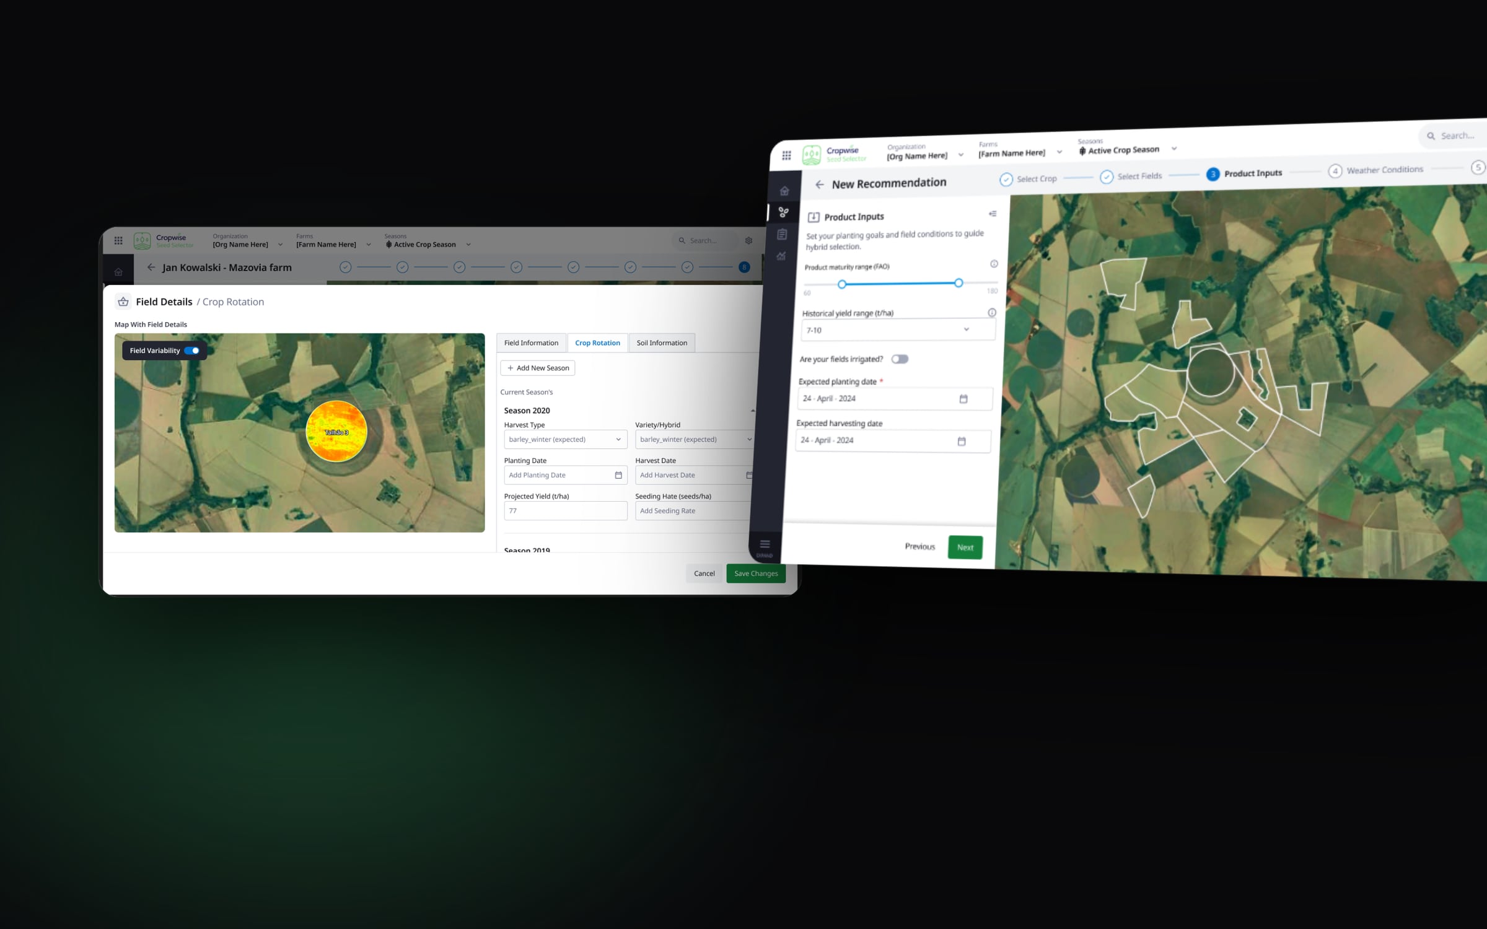
Task: Open calendar for Expected planting date
Action: tap(963, 399)
